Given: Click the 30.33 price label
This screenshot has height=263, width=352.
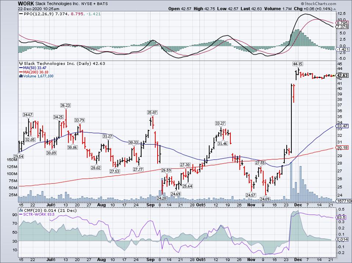Looking at the screenshot, I should (133, 142).
